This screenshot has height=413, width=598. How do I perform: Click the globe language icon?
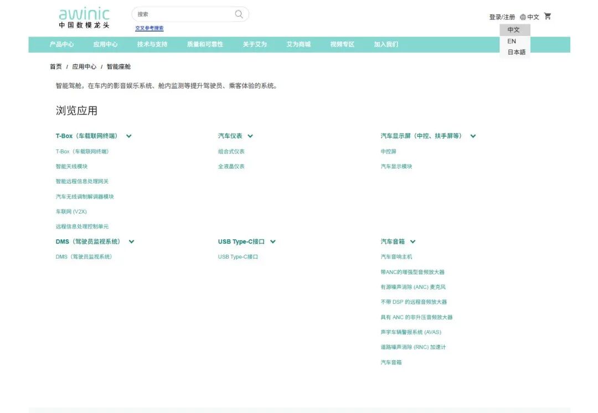coord(523,17)
